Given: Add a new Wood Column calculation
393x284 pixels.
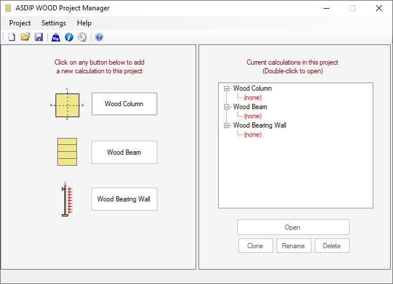Looking at the screenshot, I should pyautogui.click(x=124, y=104).
